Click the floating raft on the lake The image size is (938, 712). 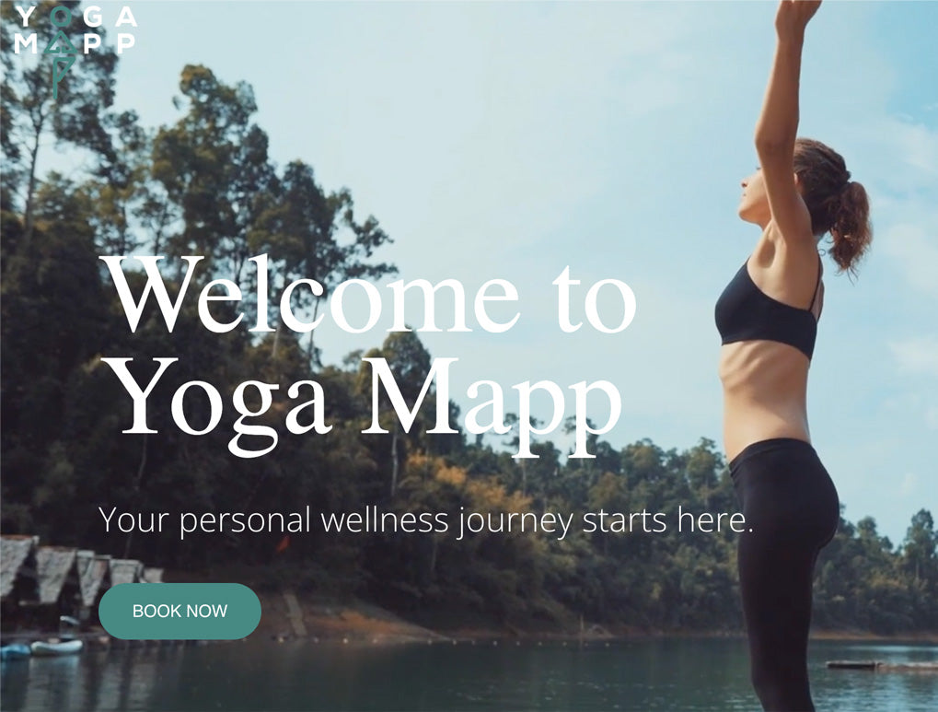click(x=854, y=665)
